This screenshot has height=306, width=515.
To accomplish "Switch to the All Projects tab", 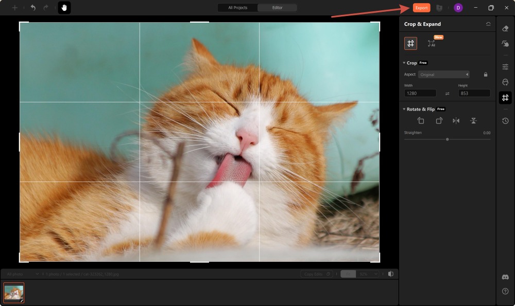I will 237,8.
